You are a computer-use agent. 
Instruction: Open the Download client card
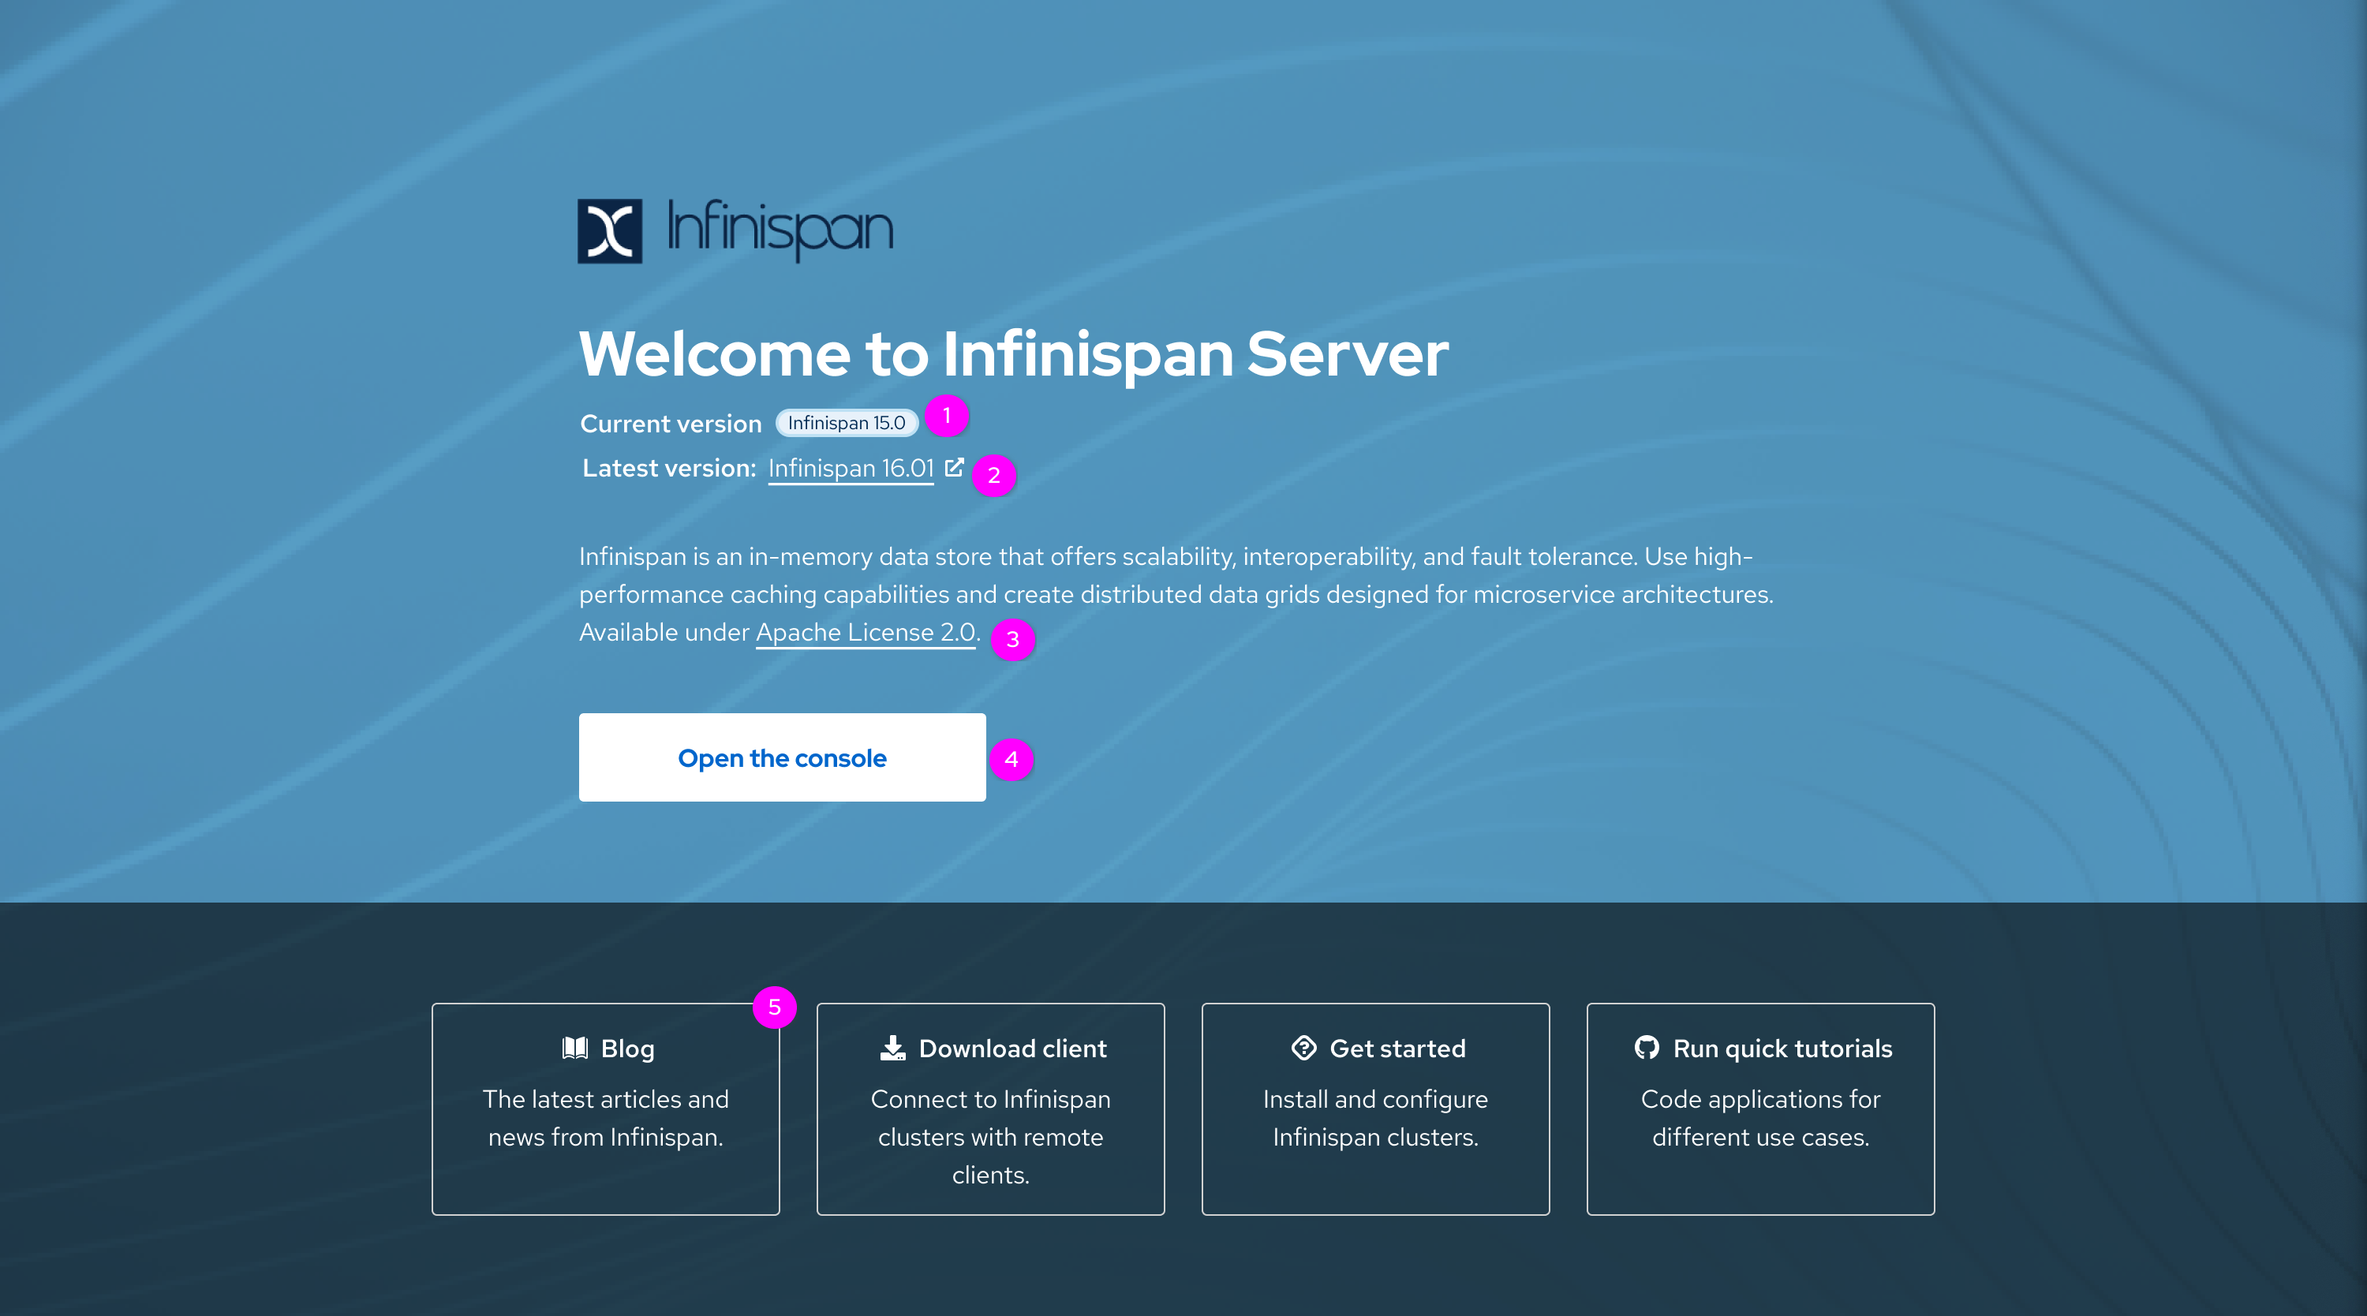pyautogui.click(x=990, y=1109)
